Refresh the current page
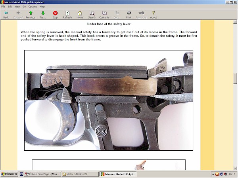 coord(67,15)
